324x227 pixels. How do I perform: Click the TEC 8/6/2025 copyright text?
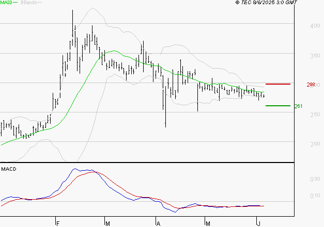[266, 3]
